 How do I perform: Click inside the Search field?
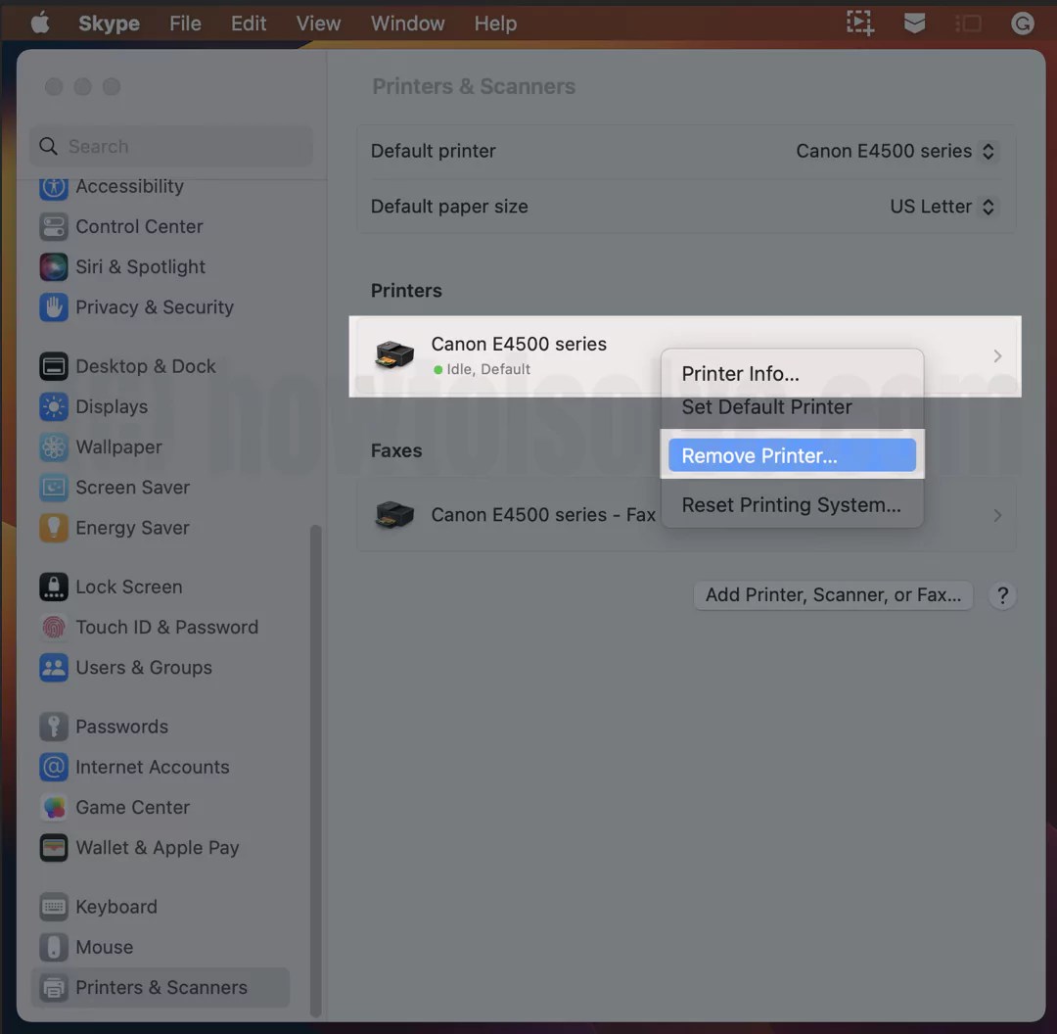click(x=171, y=146)
